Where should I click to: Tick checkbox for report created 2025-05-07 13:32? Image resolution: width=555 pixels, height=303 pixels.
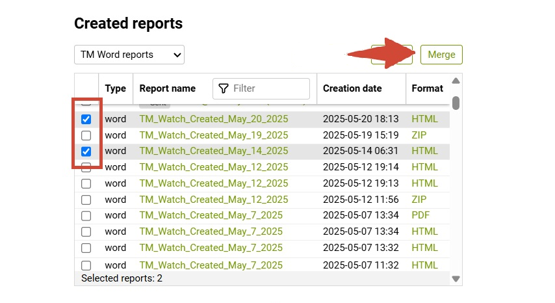[86, 248]
